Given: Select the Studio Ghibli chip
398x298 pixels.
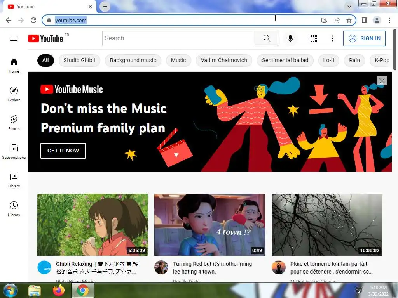Looking at the screenshot, I should point(79,60).
